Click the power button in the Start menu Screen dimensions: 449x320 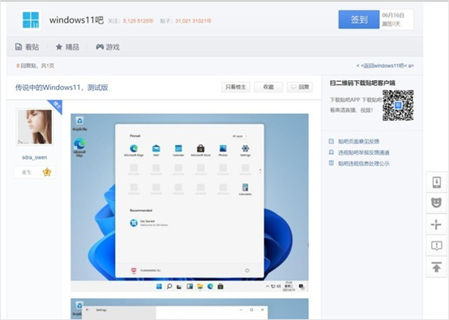(247, 271)
